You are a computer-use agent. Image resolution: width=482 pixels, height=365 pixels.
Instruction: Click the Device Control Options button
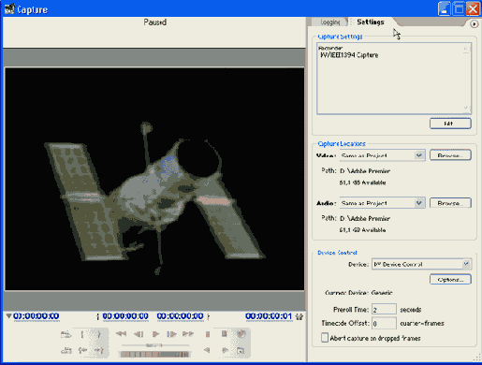pos(450,279)
